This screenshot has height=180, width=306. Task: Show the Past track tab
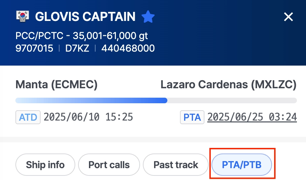tap(176, 165)
